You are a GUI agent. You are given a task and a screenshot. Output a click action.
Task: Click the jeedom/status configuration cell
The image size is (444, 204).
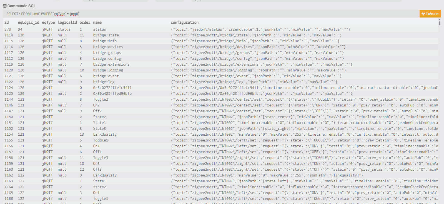point(260,29)
